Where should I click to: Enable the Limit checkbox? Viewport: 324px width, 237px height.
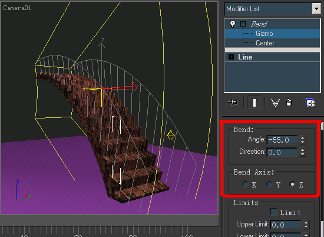(273, 212)
